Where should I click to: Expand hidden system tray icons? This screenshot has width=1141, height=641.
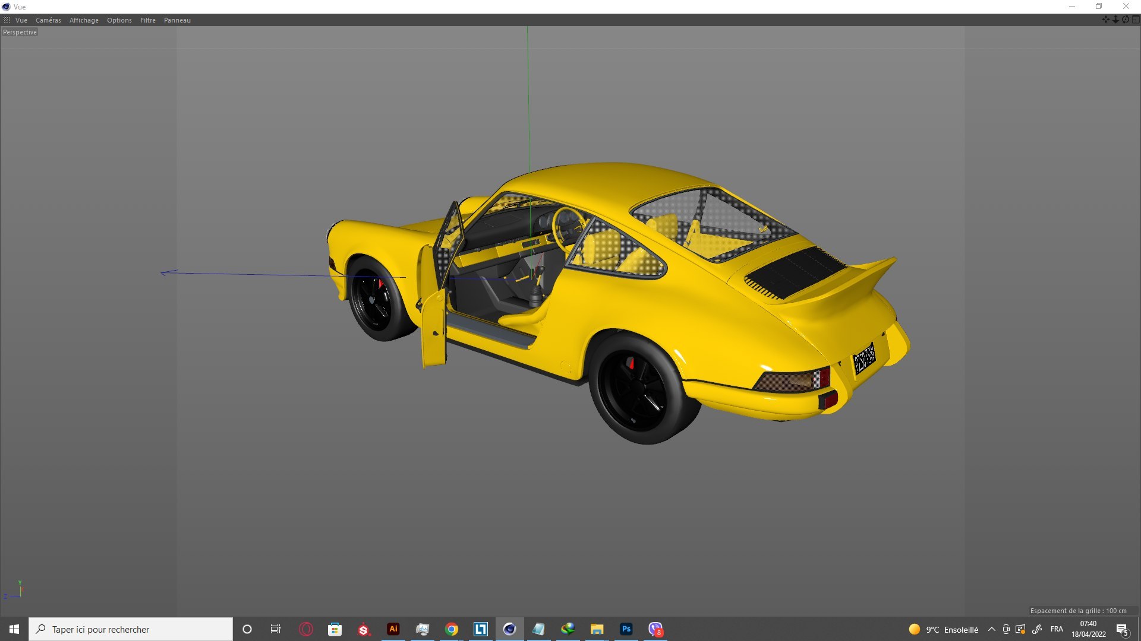tap(991, 629)
